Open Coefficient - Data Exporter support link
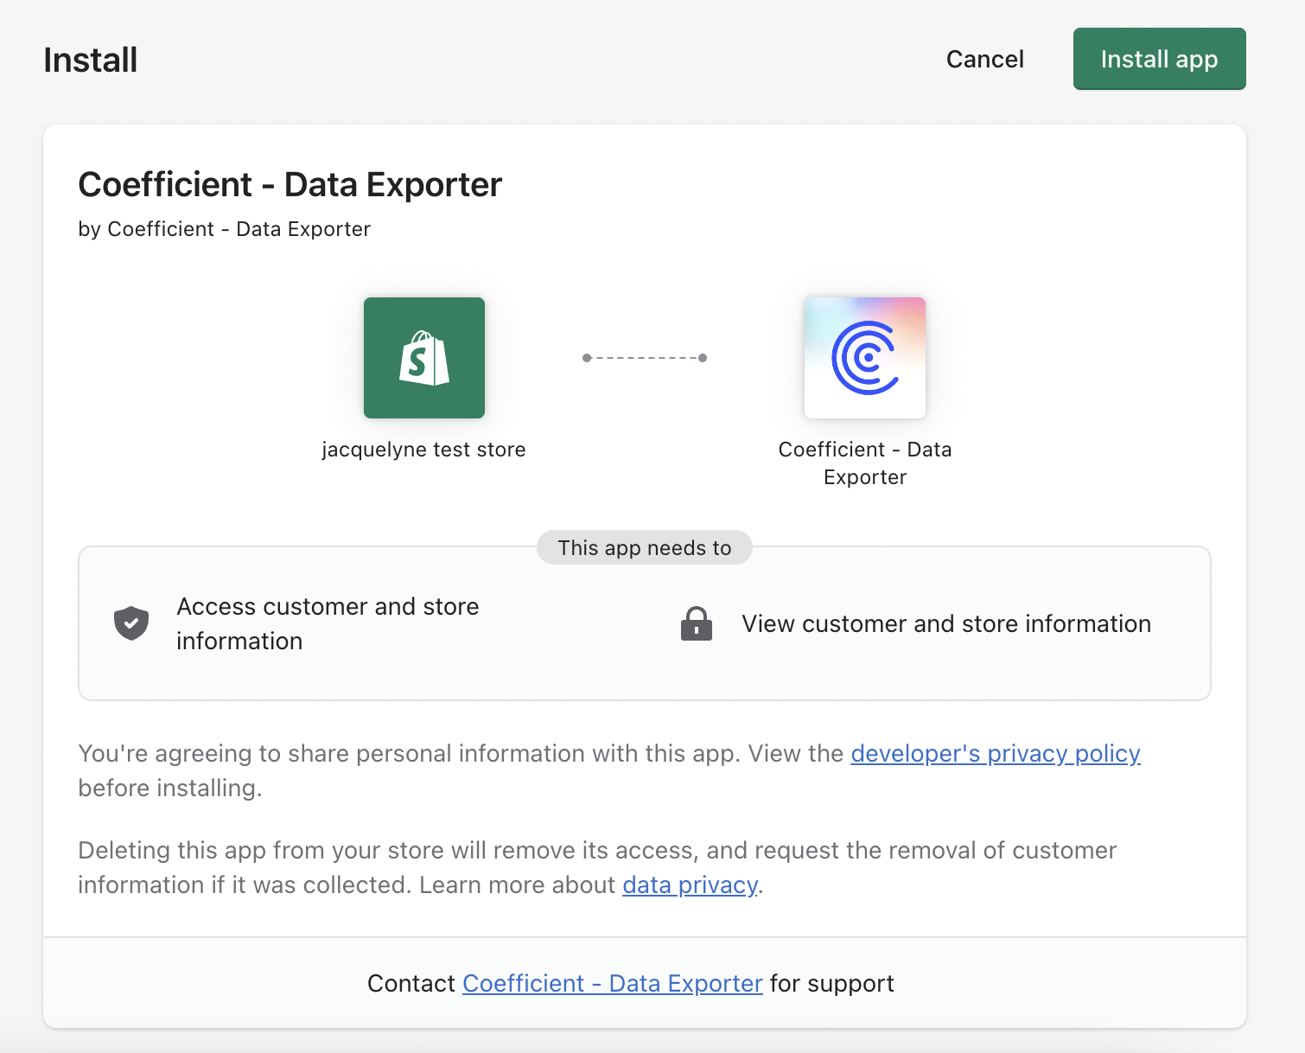 [x=612, y=984]
